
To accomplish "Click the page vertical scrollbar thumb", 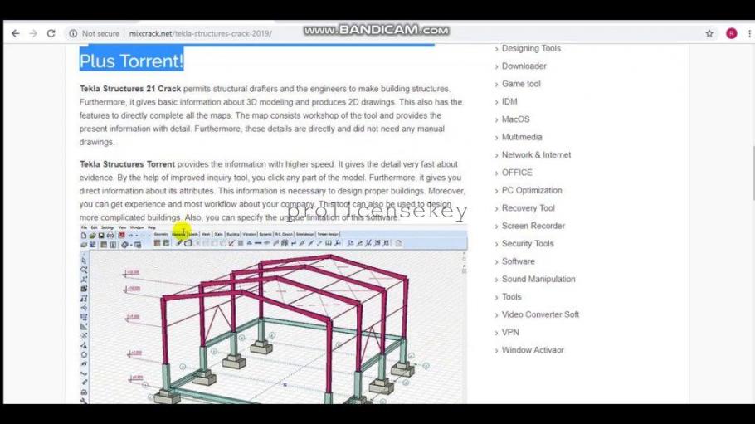I will pyautogui.click(x=753, y=173).
